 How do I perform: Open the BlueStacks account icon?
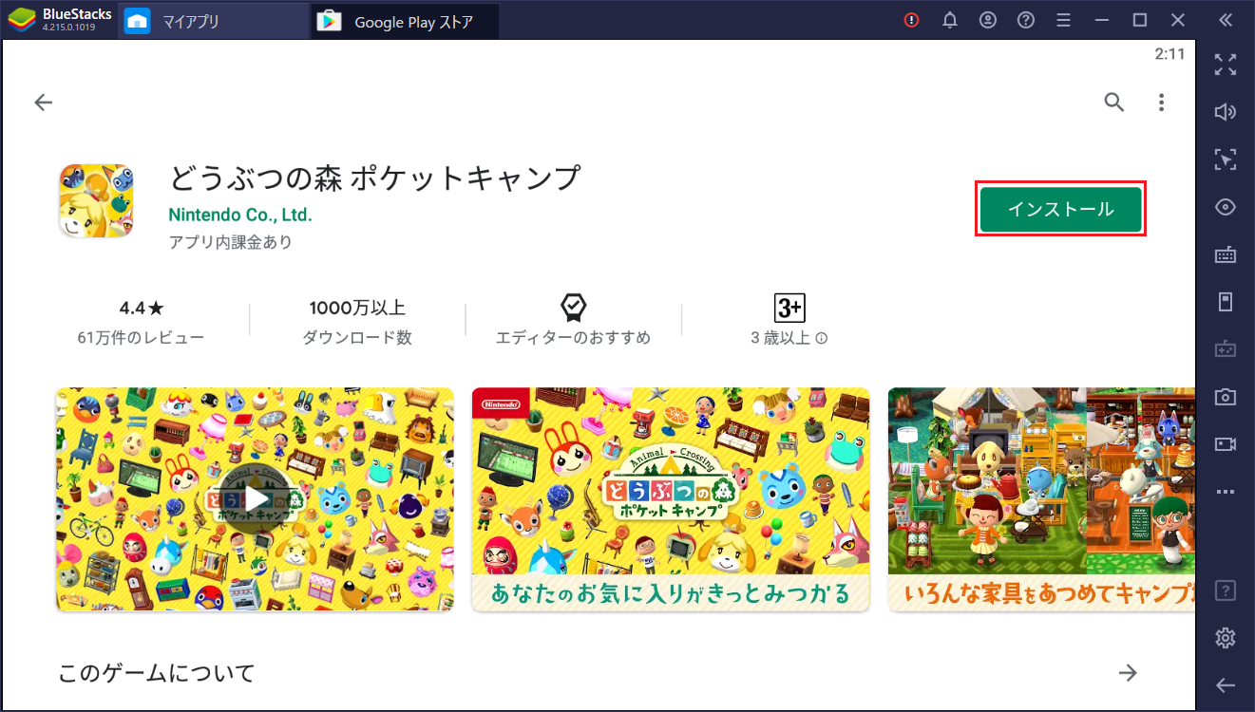point(988,20)
